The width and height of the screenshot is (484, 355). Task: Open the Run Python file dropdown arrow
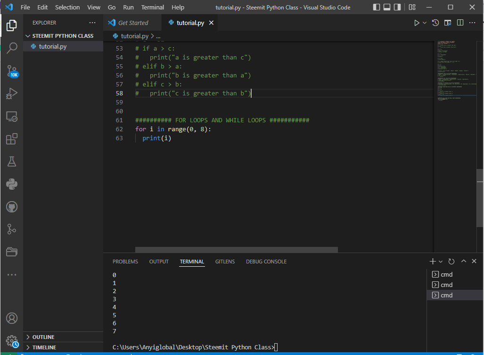coord(425,23)
